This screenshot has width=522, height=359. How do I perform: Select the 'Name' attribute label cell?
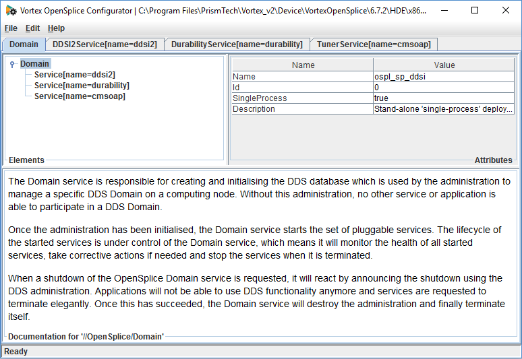click(x=302, y=77)
